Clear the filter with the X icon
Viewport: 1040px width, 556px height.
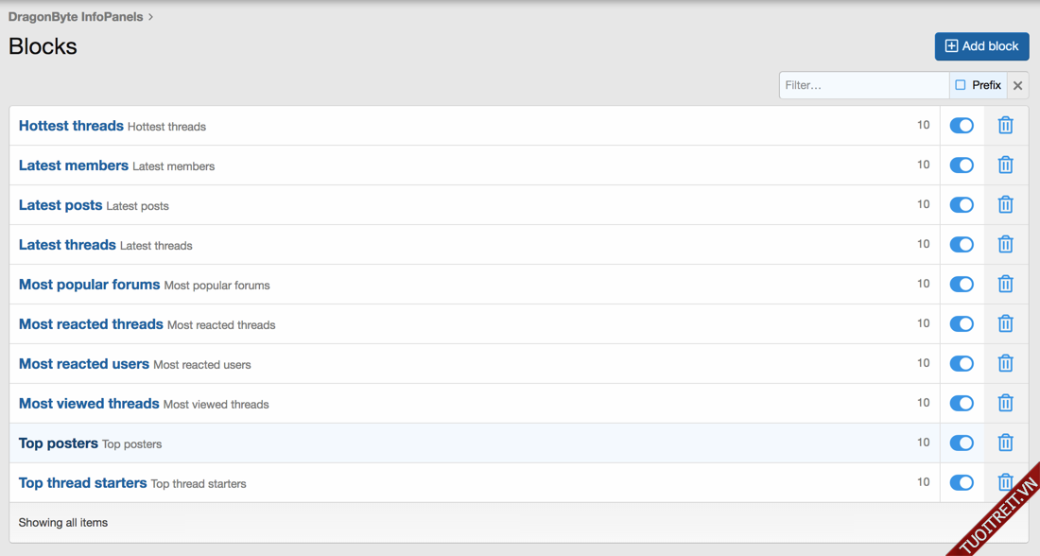tap(1017, 85)
